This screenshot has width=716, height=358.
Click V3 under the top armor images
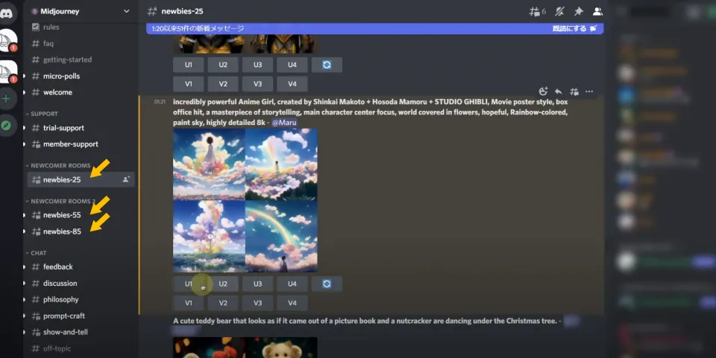pyautogui.click(x=257, y=84)
